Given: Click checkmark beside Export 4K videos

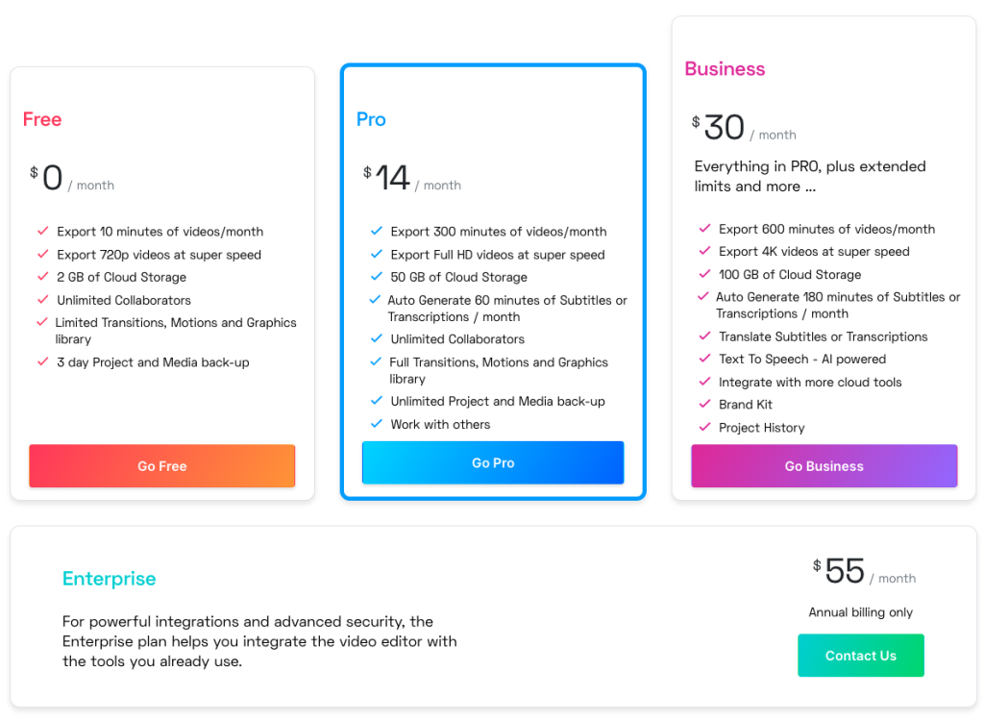Looking at the screenshot, I should 704,251.
